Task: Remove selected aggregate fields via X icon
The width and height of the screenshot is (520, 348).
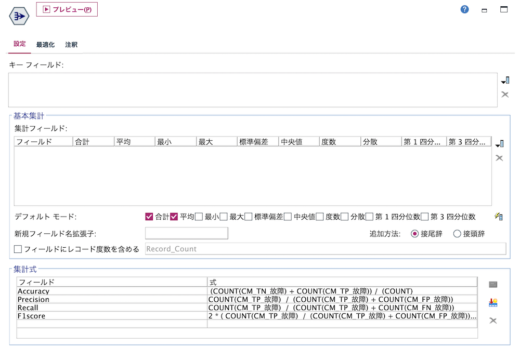Action: tap(499, 158)
